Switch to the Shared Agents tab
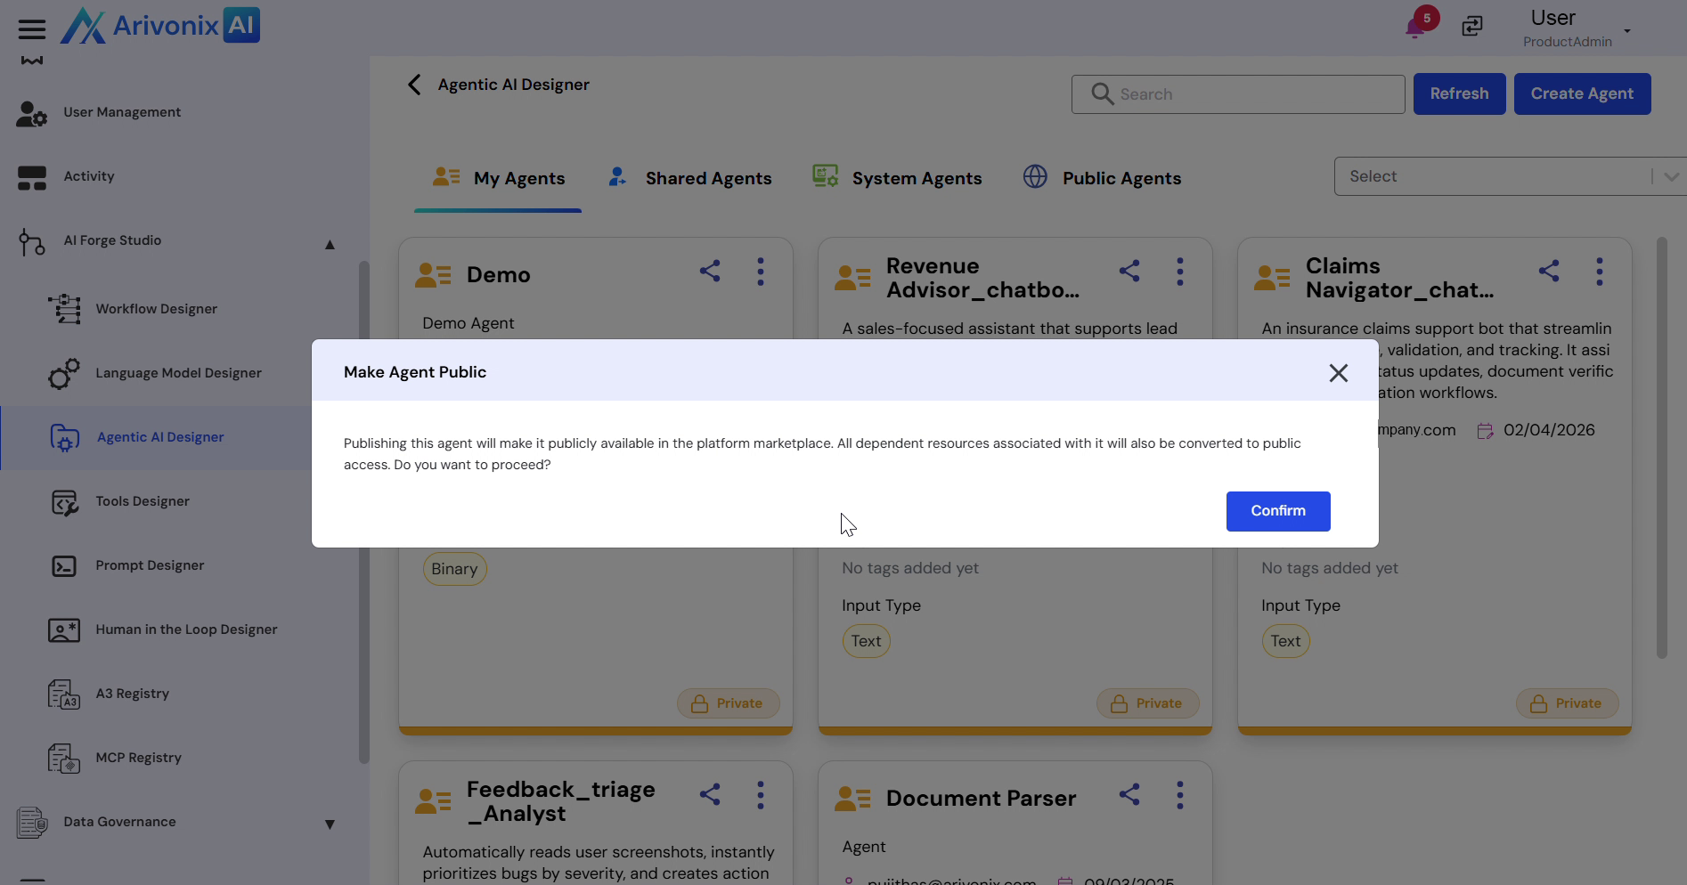 (x=708, y=178)
